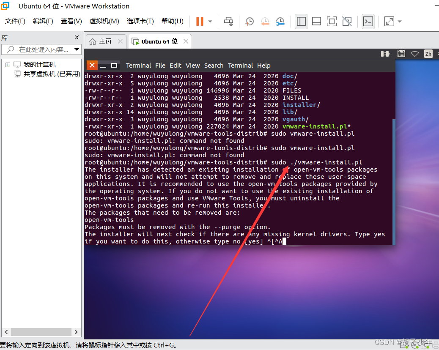Click the Zh input language indicator
The image size is (439, 350).
pos(428,54)
